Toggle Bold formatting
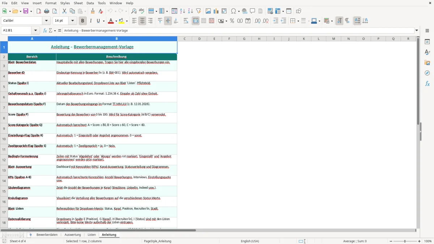The width and height of the screenshot is (434, 244). [82, 21]
